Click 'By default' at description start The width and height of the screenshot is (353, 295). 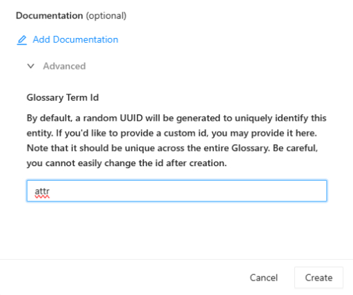pyautogui.click(x=50, y=119)
